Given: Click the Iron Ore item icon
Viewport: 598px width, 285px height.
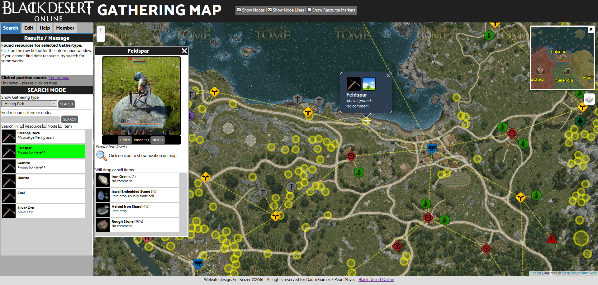Looking at the screenshot, I should [103, 180].
